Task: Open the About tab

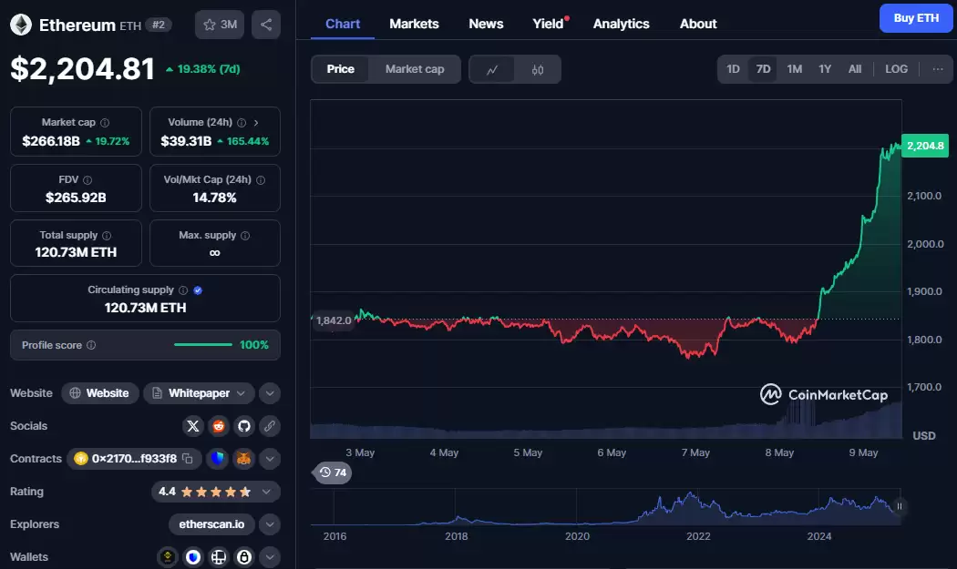Action: point(698,24)
